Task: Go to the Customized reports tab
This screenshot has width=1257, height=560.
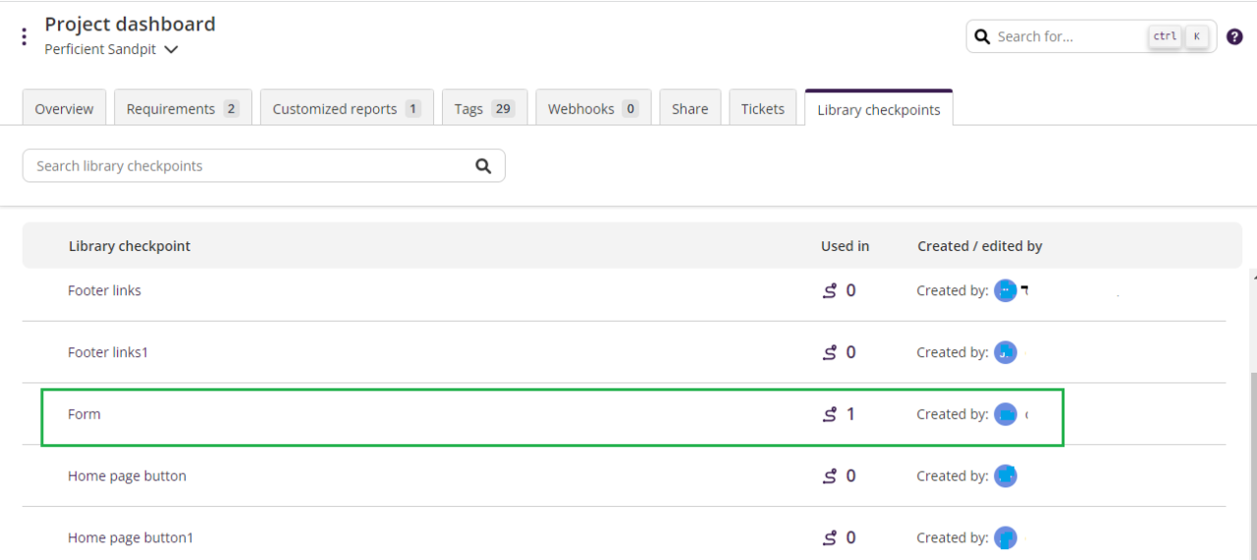Action: coord(346,109)
